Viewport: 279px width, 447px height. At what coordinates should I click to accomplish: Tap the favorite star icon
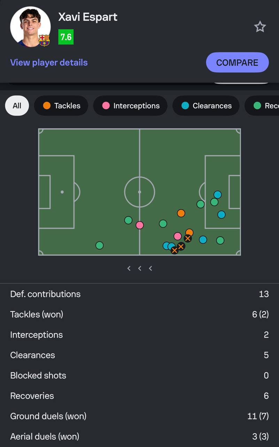[x=260, y=27]
